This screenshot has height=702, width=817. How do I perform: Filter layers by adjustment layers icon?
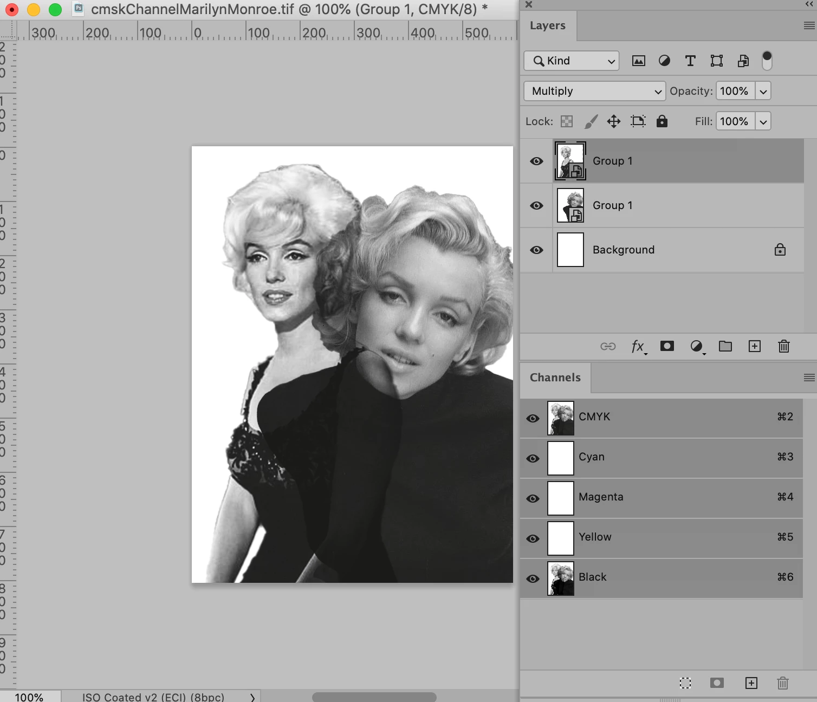click(664, 61)
